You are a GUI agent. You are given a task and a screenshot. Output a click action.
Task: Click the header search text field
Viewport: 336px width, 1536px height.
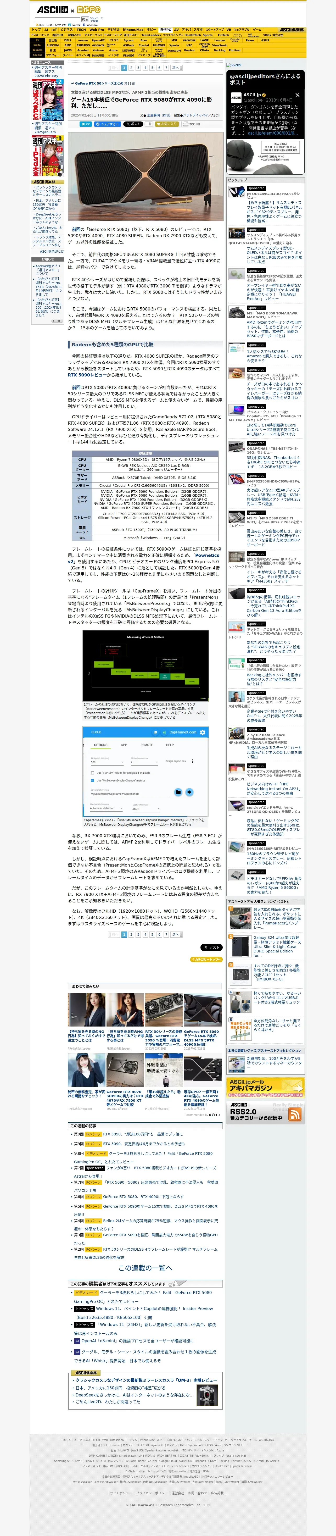pos(57,20)
